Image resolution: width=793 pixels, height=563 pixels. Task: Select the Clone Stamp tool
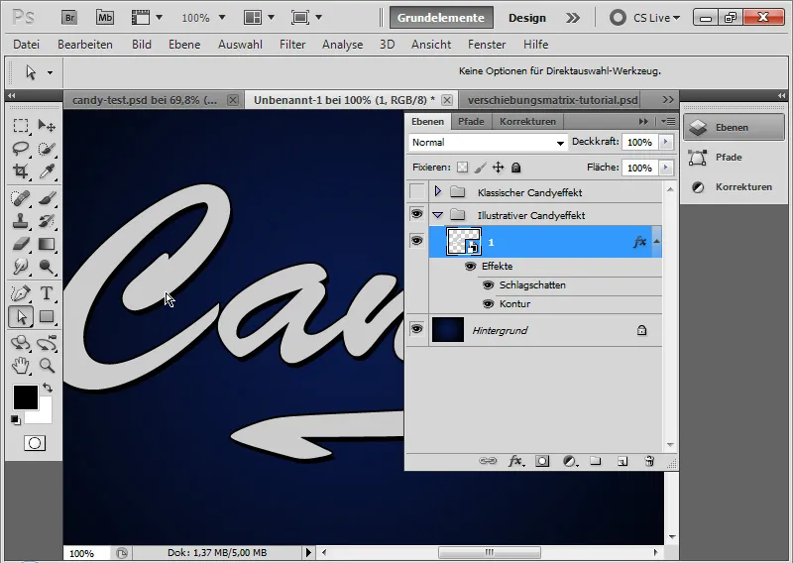[21, 221]
